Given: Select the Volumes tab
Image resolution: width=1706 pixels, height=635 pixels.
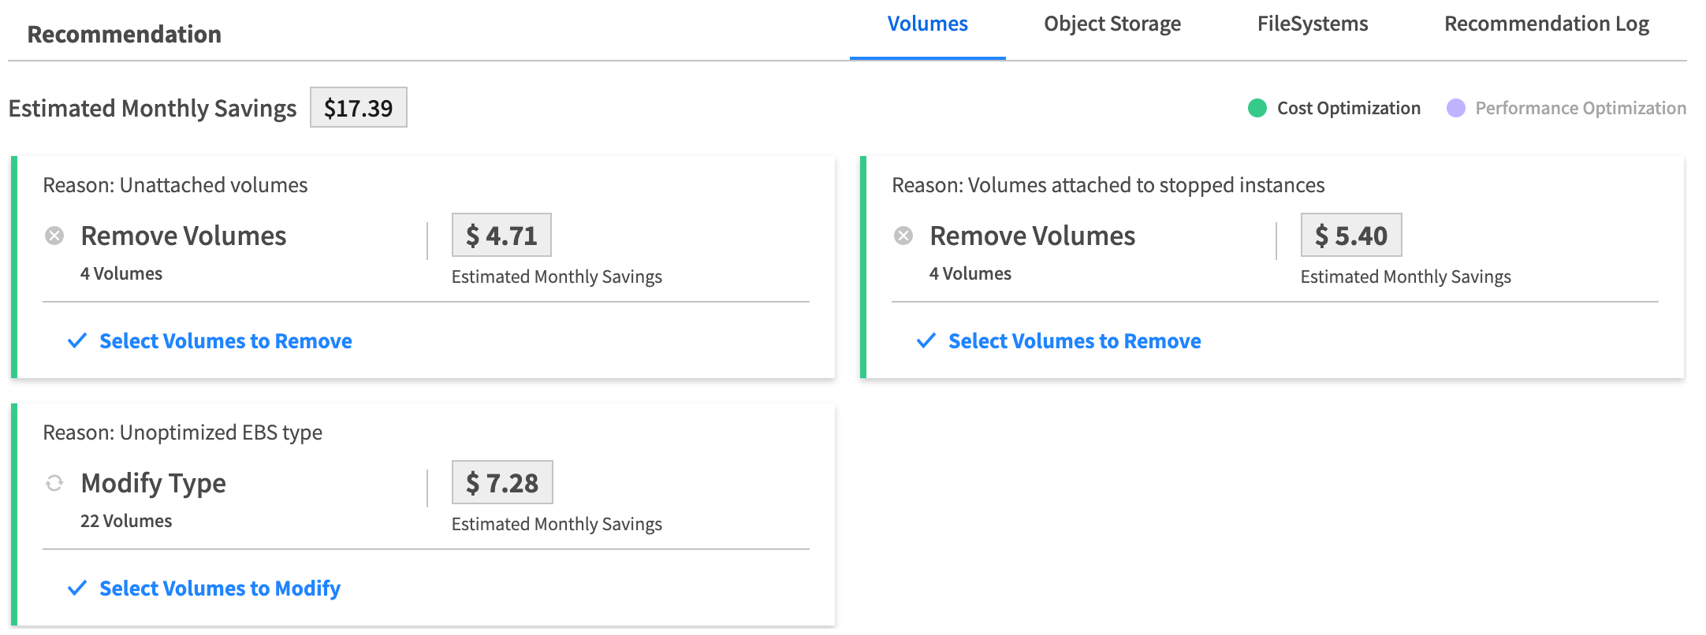Looking at the screenshot, I should [x=927, y=24].
